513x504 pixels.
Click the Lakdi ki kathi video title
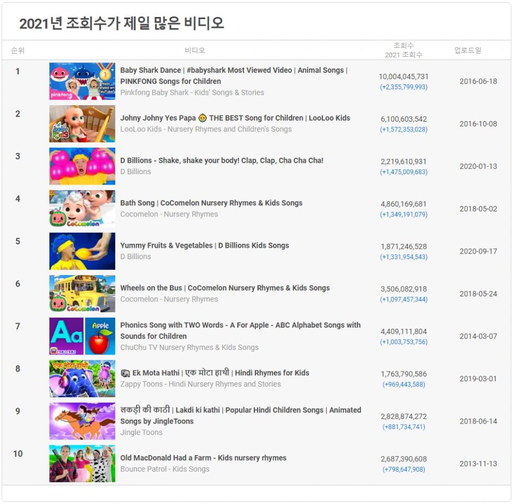point(241,415)
